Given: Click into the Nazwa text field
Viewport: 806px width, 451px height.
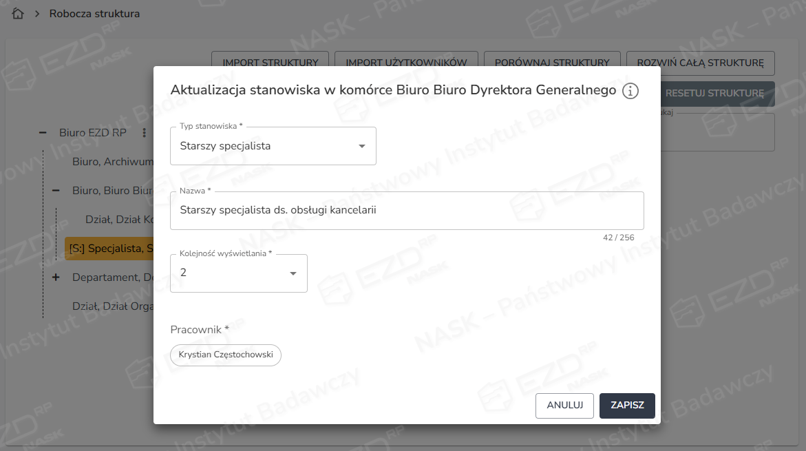Looking at the screenshot, I should 406,211.
